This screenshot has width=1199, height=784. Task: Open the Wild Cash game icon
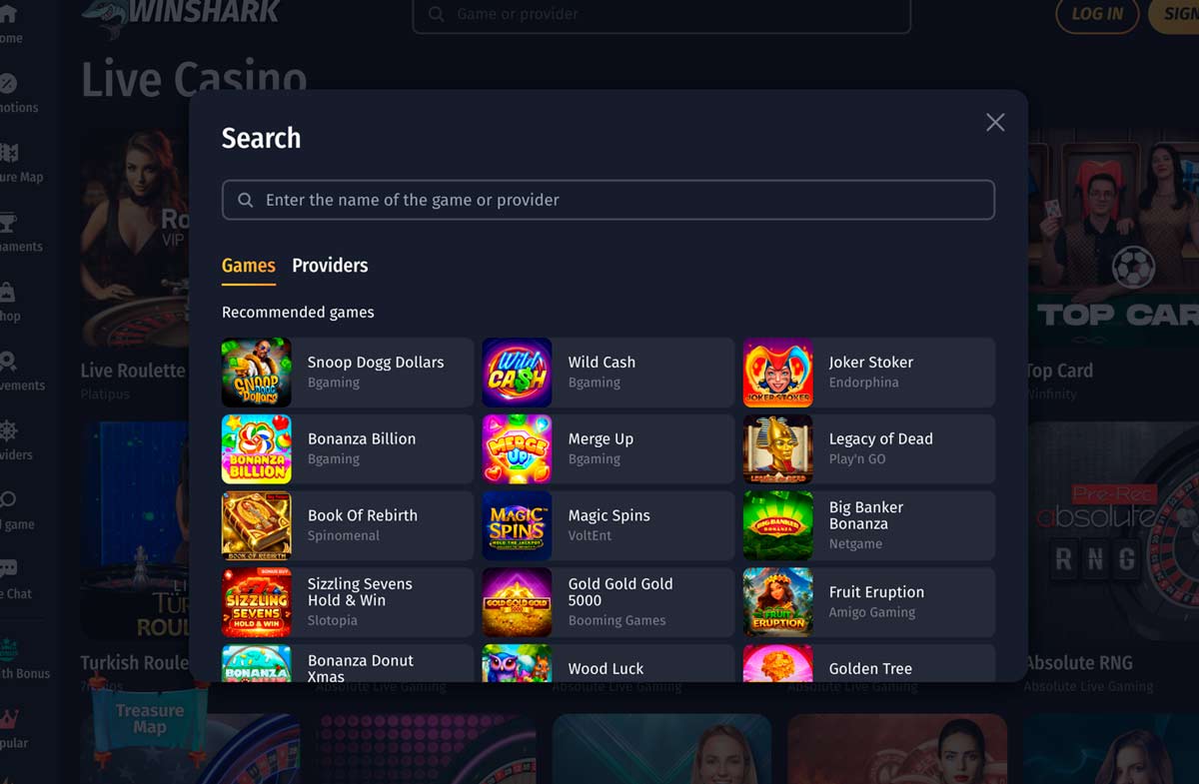click(x=518, y=373)
